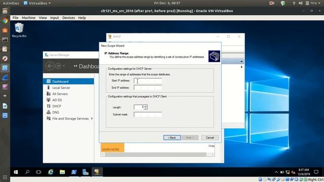
Task: Launch Internet Explorer from the taskbar
Action: (51, 172)
